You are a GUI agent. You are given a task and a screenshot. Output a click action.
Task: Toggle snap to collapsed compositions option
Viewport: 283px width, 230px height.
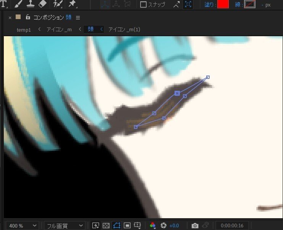tap(188, 4)
